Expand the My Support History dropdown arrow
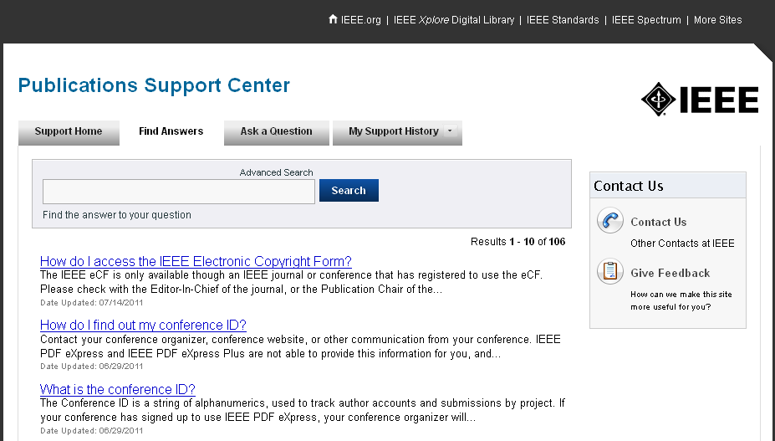 coord(450,131)
